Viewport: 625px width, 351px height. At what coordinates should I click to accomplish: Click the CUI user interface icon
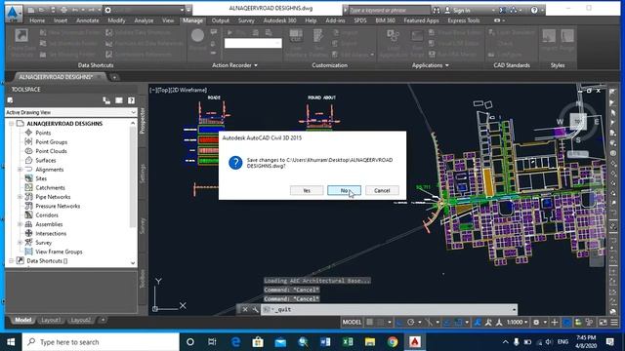[x=296, y=35]
